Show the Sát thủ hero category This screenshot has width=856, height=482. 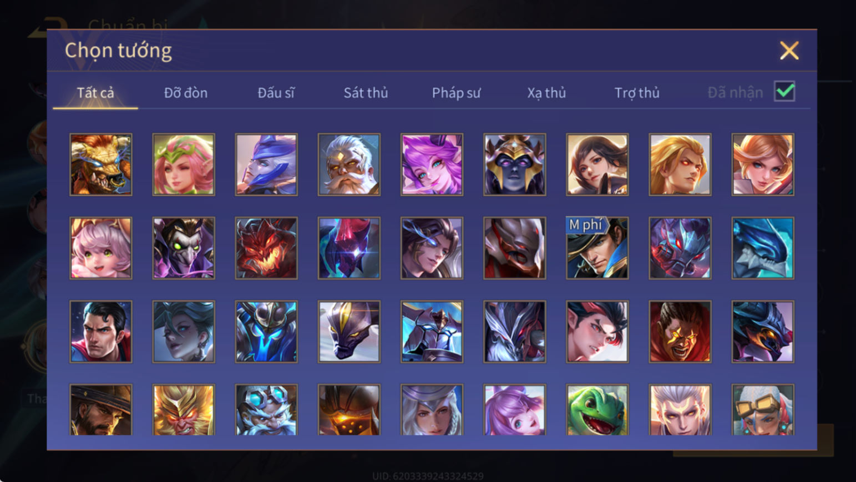[366, 93]
